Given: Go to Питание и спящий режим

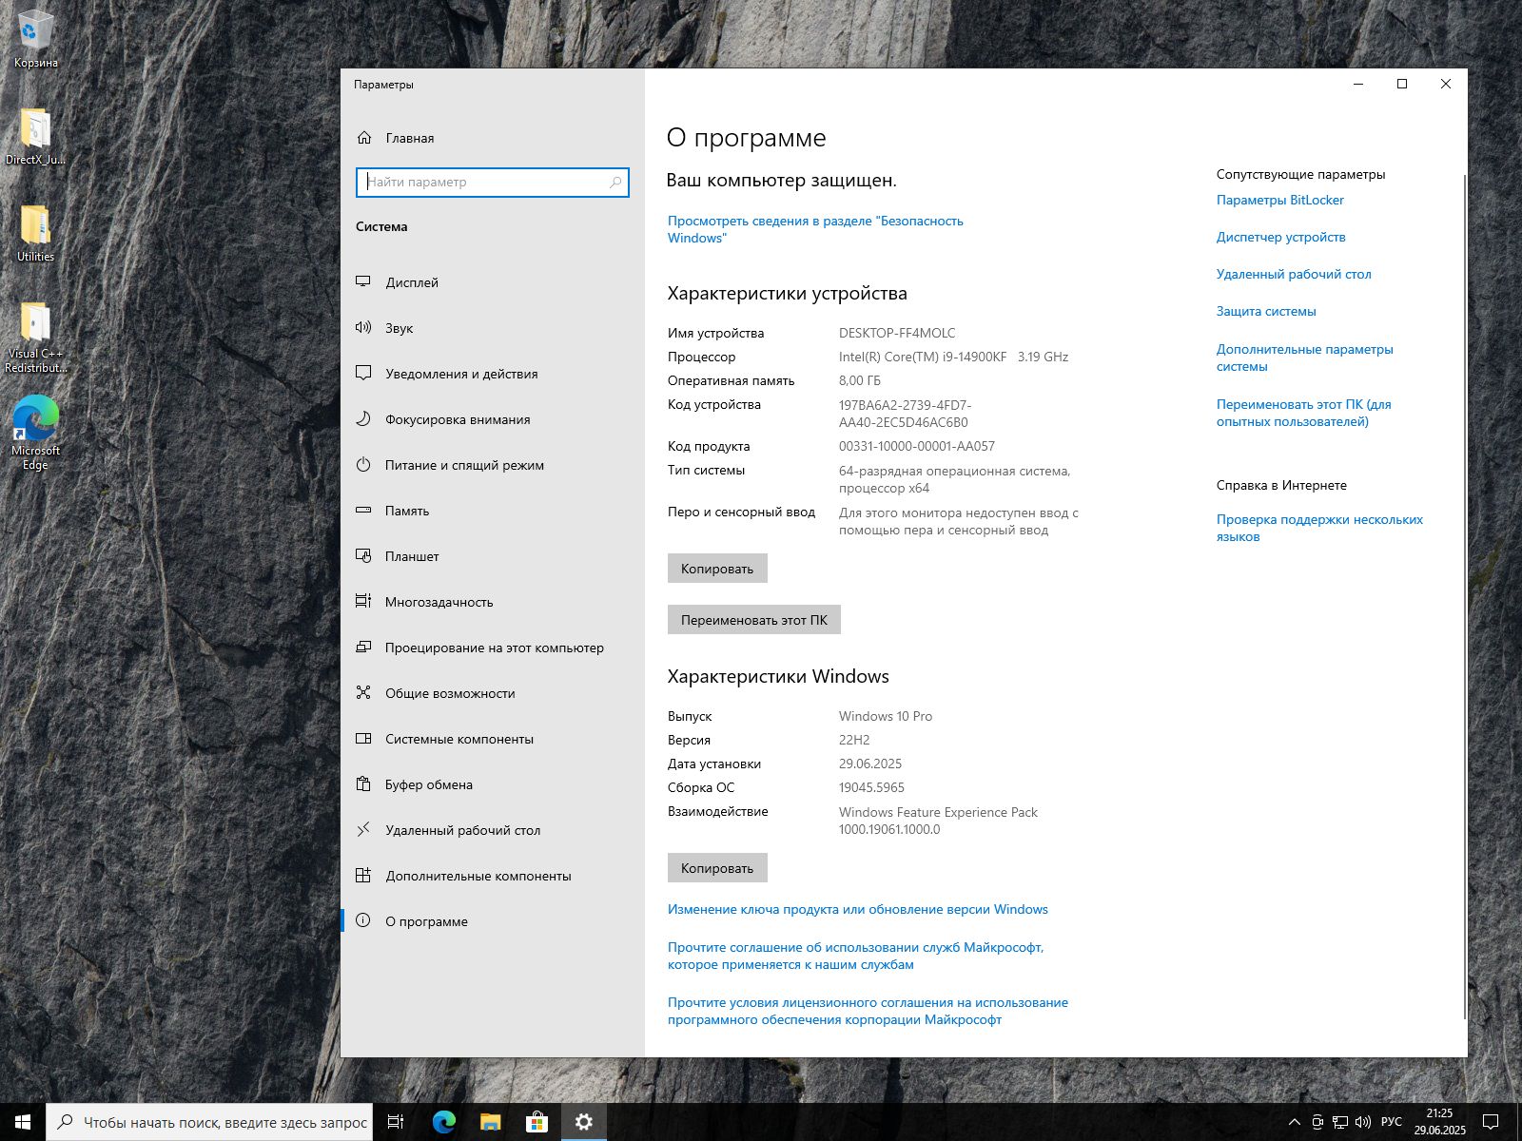Looking at the screenshot, I should (x=493, y=465).
